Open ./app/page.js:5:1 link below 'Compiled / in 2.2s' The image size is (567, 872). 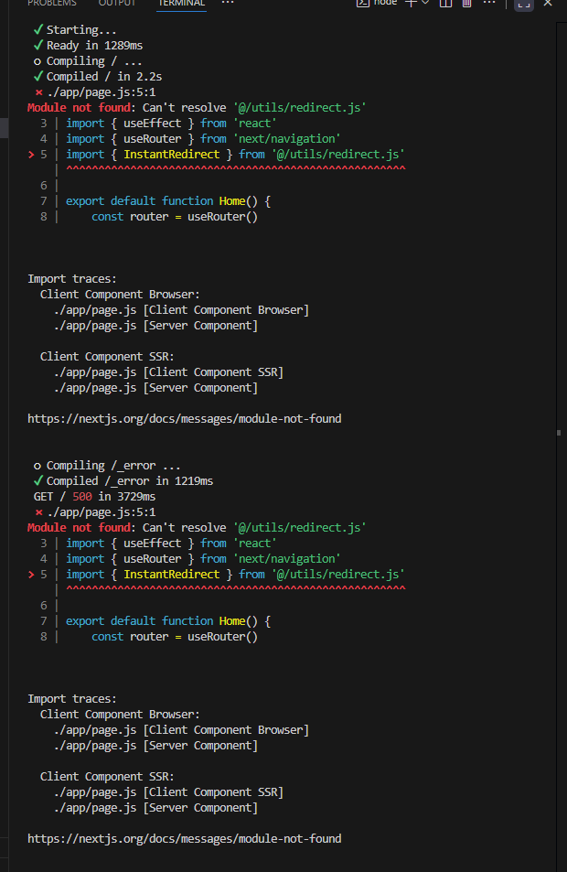point(102,92)
